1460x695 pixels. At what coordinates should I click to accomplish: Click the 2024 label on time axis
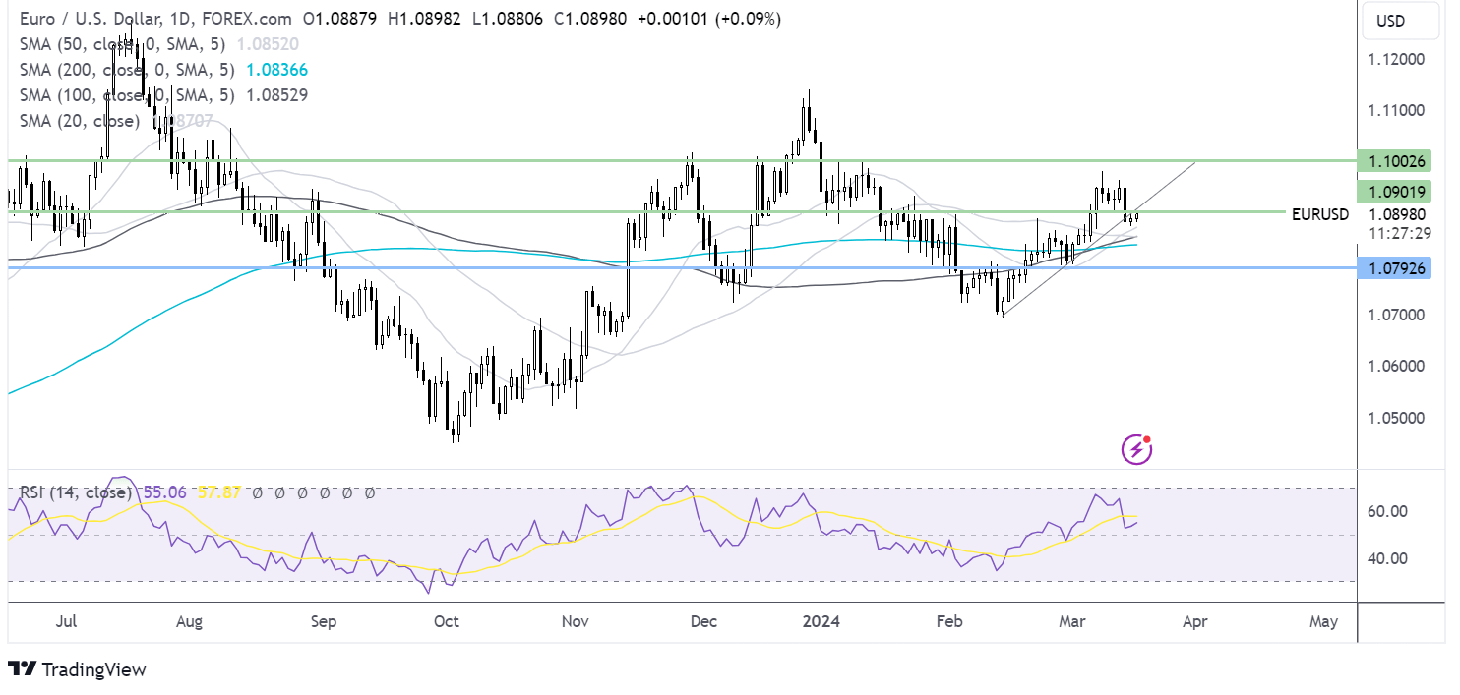pyautogui.click(x=821, y=621)
